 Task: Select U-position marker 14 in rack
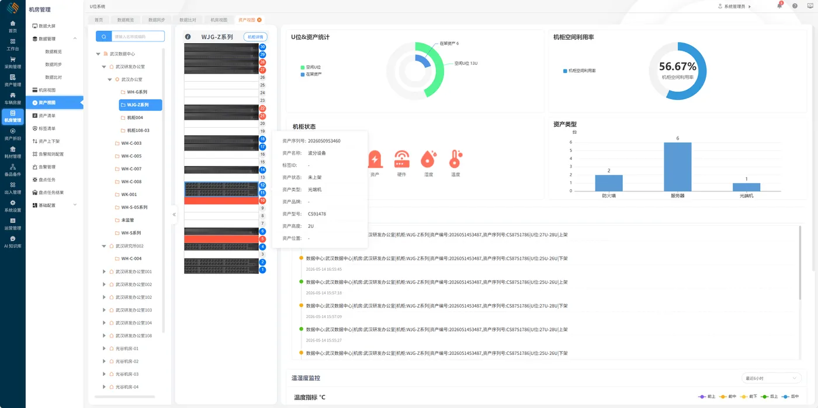pos(262,170)
